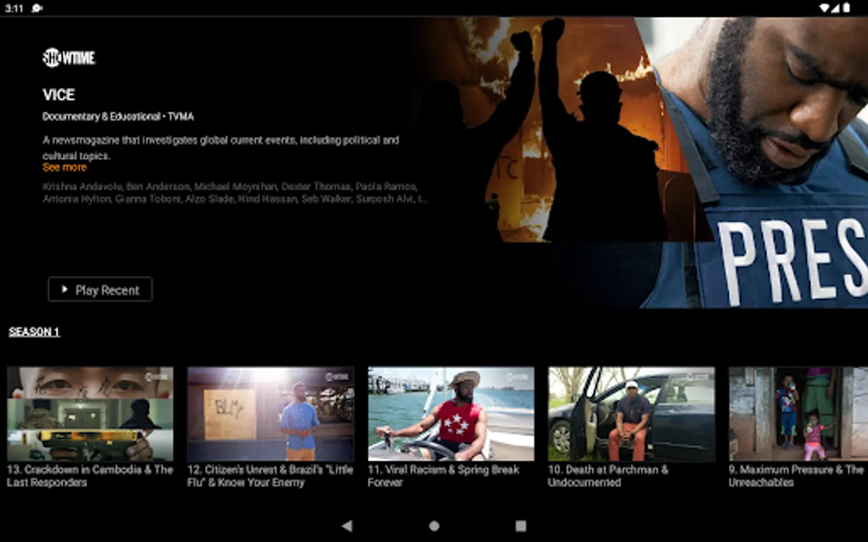Click the battery status icon
This screenshot has height=542, width=868.
(846, 8)
